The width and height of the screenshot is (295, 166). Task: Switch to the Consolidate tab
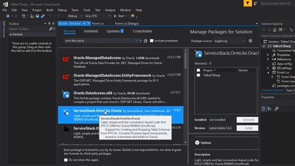coord(142,31)
